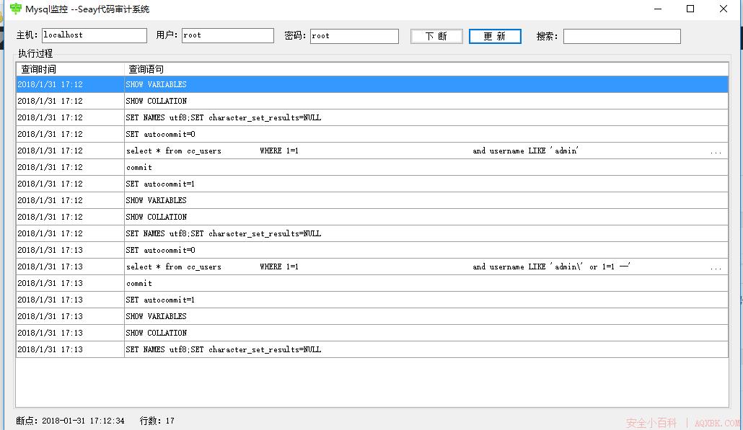Focus the 搜索 search box
This screenshot has height=430, width=743.
(x=622, y=37)
